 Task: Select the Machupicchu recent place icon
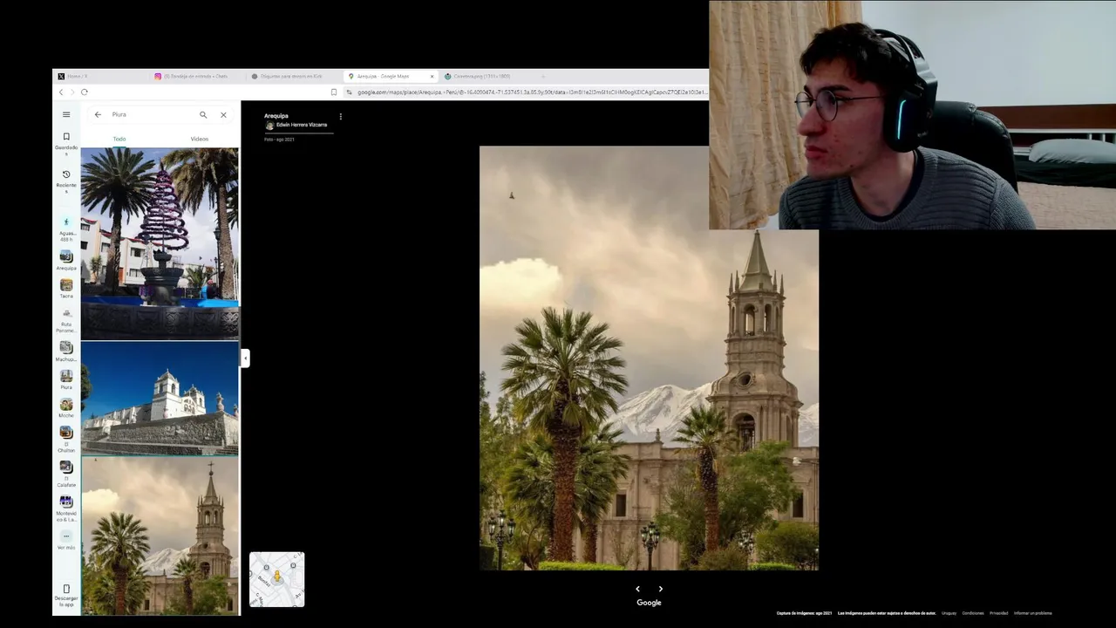(66, 347)
